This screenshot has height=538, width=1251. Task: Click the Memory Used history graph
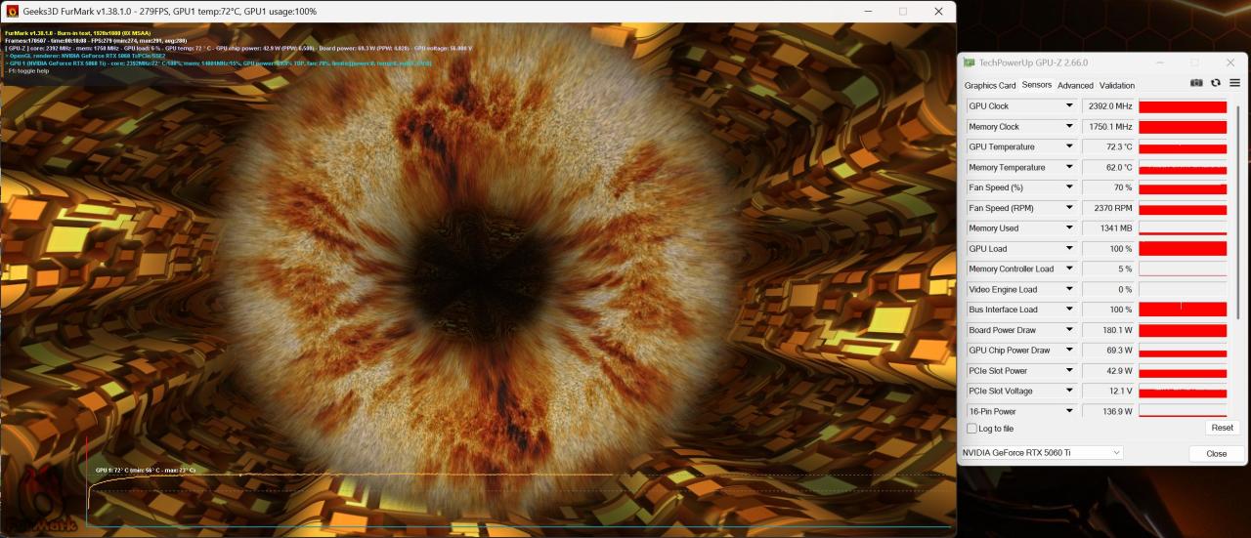pos(1183,228)
